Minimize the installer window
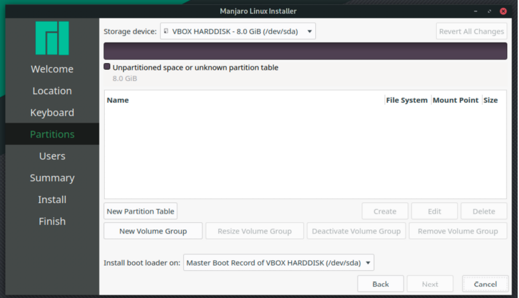 (x=476, y=11)
